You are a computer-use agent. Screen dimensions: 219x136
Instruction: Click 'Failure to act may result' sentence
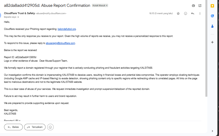(40, 96)
